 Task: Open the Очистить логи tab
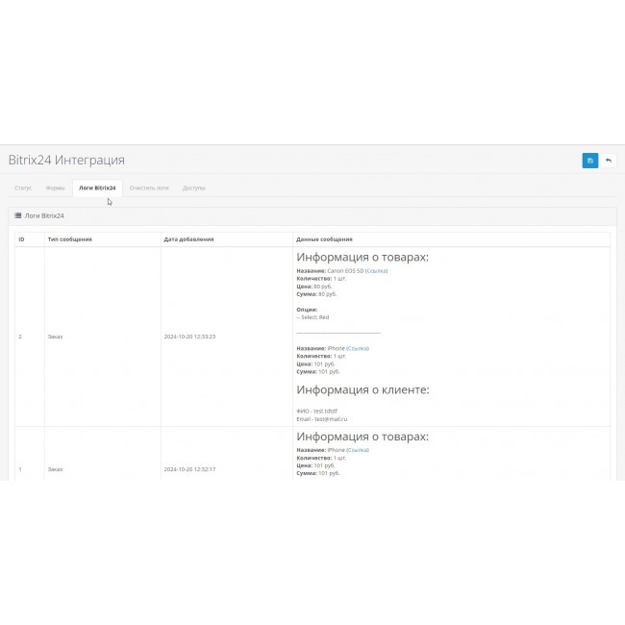pos(149,187)
